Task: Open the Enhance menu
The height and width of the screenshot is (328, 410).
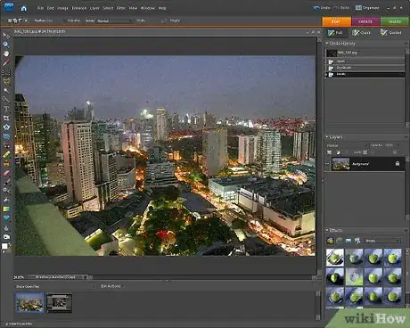Action: [79, 8]
